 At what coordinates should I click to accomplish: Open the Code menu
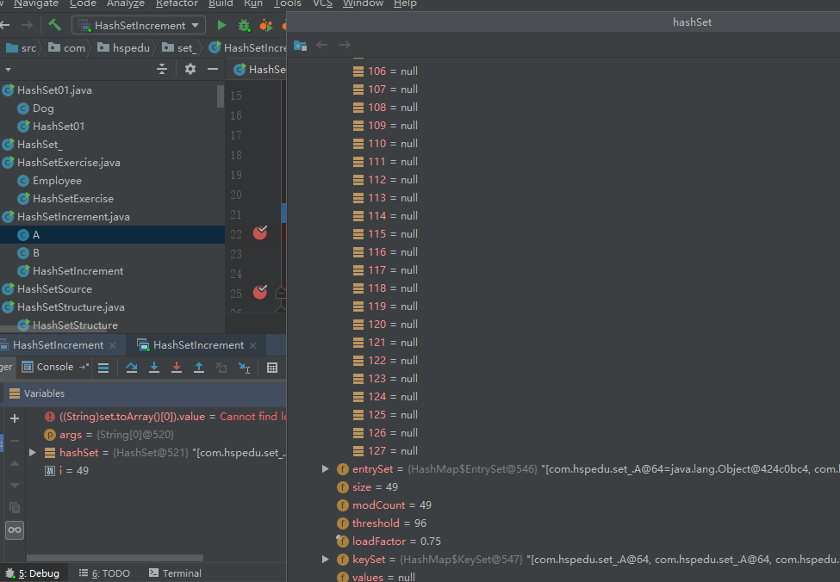point(83,3)
